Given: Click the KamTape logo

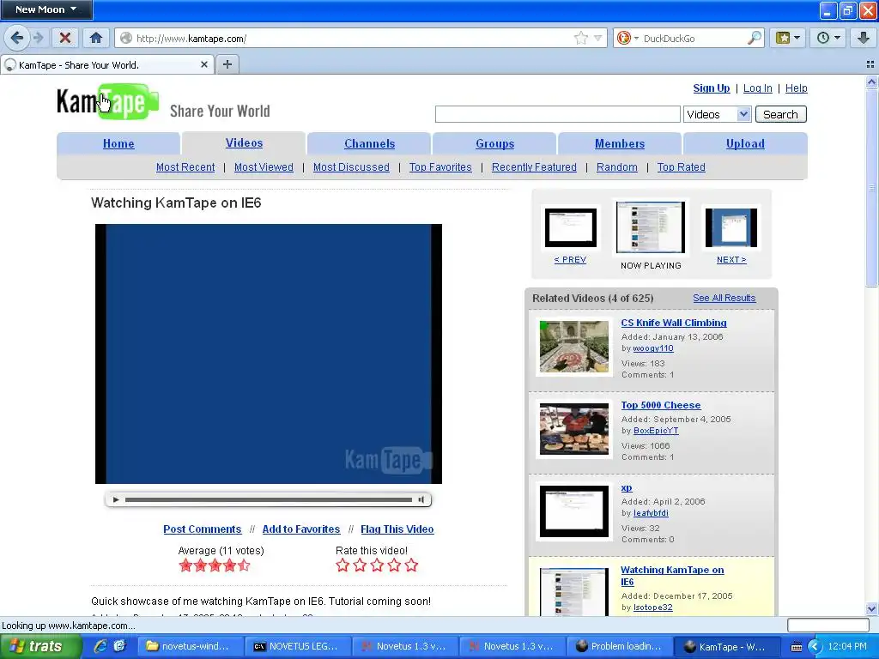Looking at the screenshot, I should coord(107,101).
